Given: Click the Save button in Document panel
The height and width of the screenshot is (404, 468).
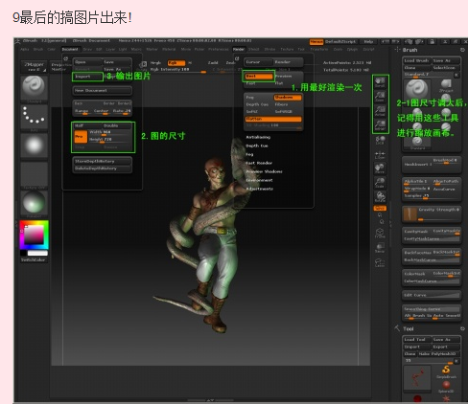Looking at the screenshot, I should [117, 62].
